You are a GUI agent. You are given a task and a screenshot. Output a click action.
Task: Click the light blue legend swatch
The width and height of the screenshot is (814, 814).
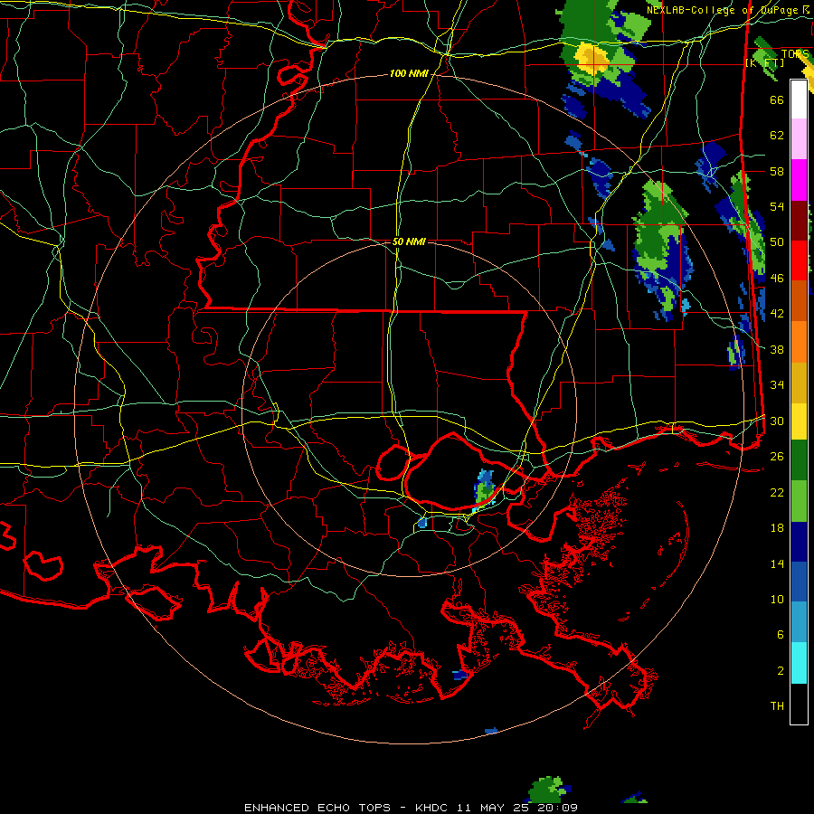click(799, 622)
